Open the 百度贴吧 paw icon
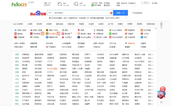Viewport: 171px width, 106px height. pos(15,30)
